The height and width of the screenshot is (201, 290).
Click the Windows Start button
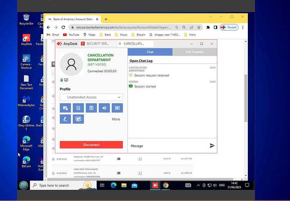(x=24, y=185)
